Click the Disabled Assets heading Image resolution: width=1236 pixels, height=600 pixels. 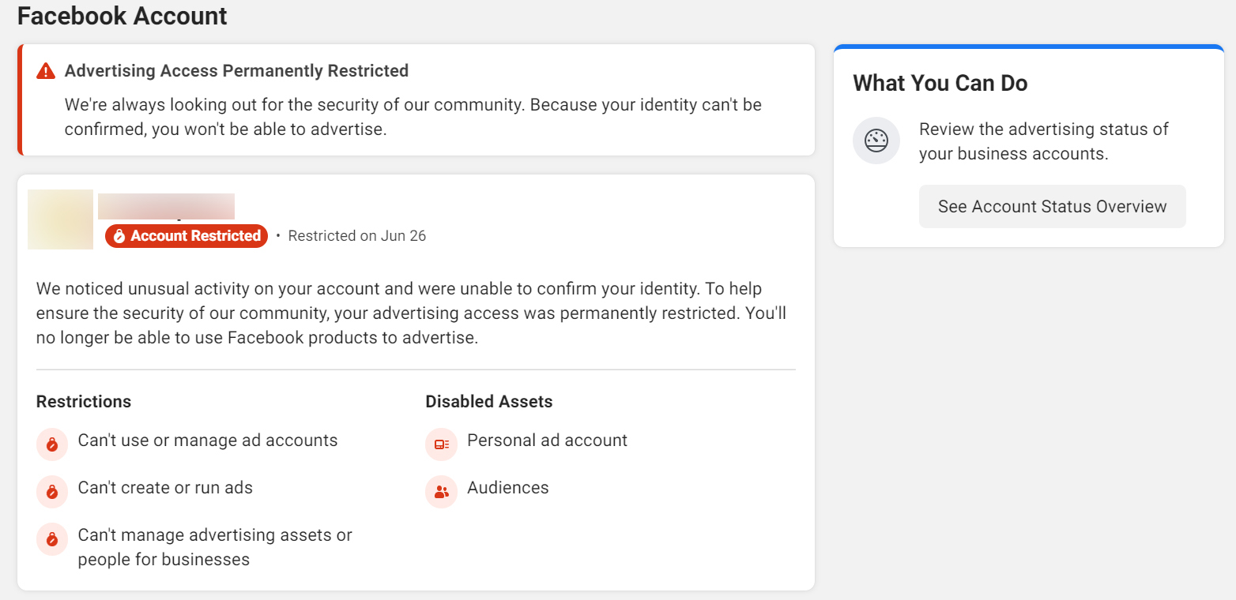tap(489, 402)
